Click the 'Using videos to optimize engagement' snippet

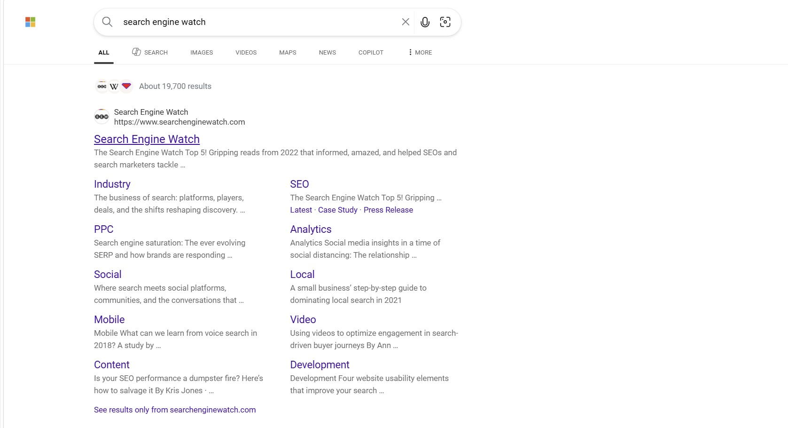click(x=374, y=340)
